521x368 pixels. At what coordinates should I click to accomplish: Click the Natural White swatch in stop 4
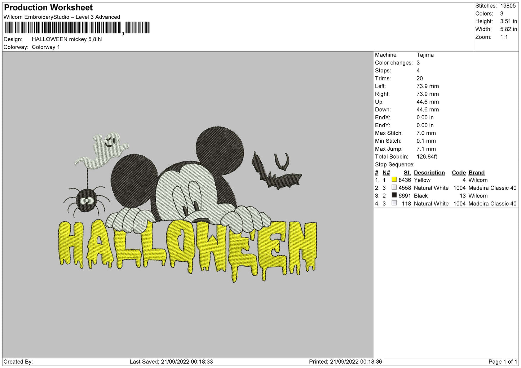[394, 203]
